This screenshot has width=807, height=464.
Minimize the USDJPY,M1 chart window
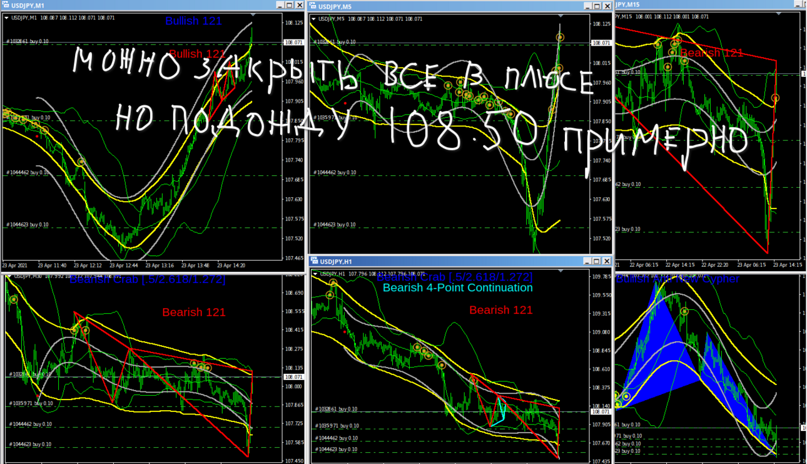click(280, 6)
